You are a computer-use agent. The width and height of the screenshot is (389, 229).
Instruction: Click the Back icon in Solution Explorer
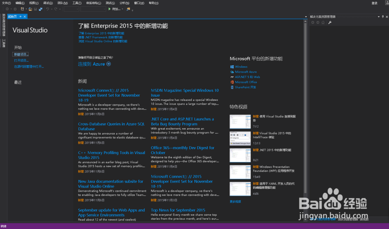pyautogui.click(x=313, y=22)
